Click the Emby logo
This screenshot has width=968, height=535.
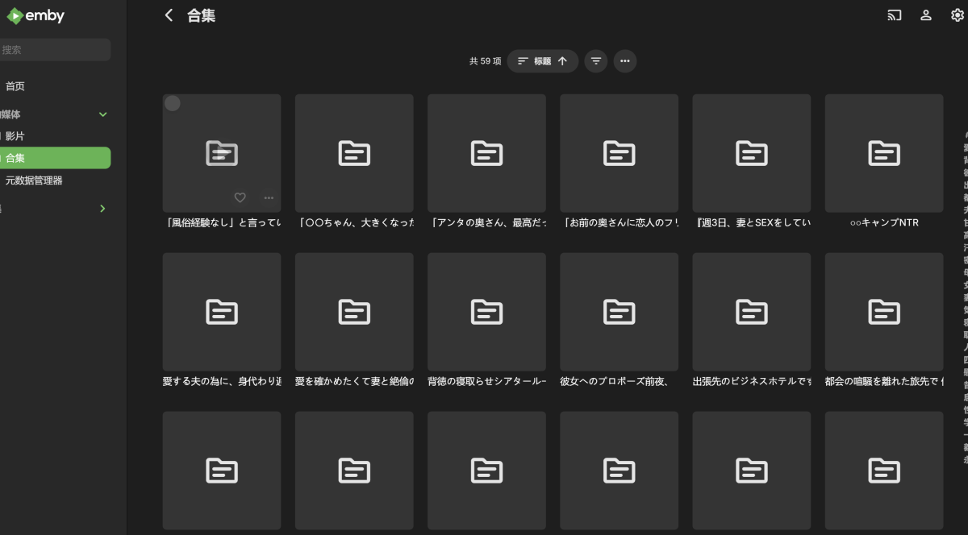35,15
